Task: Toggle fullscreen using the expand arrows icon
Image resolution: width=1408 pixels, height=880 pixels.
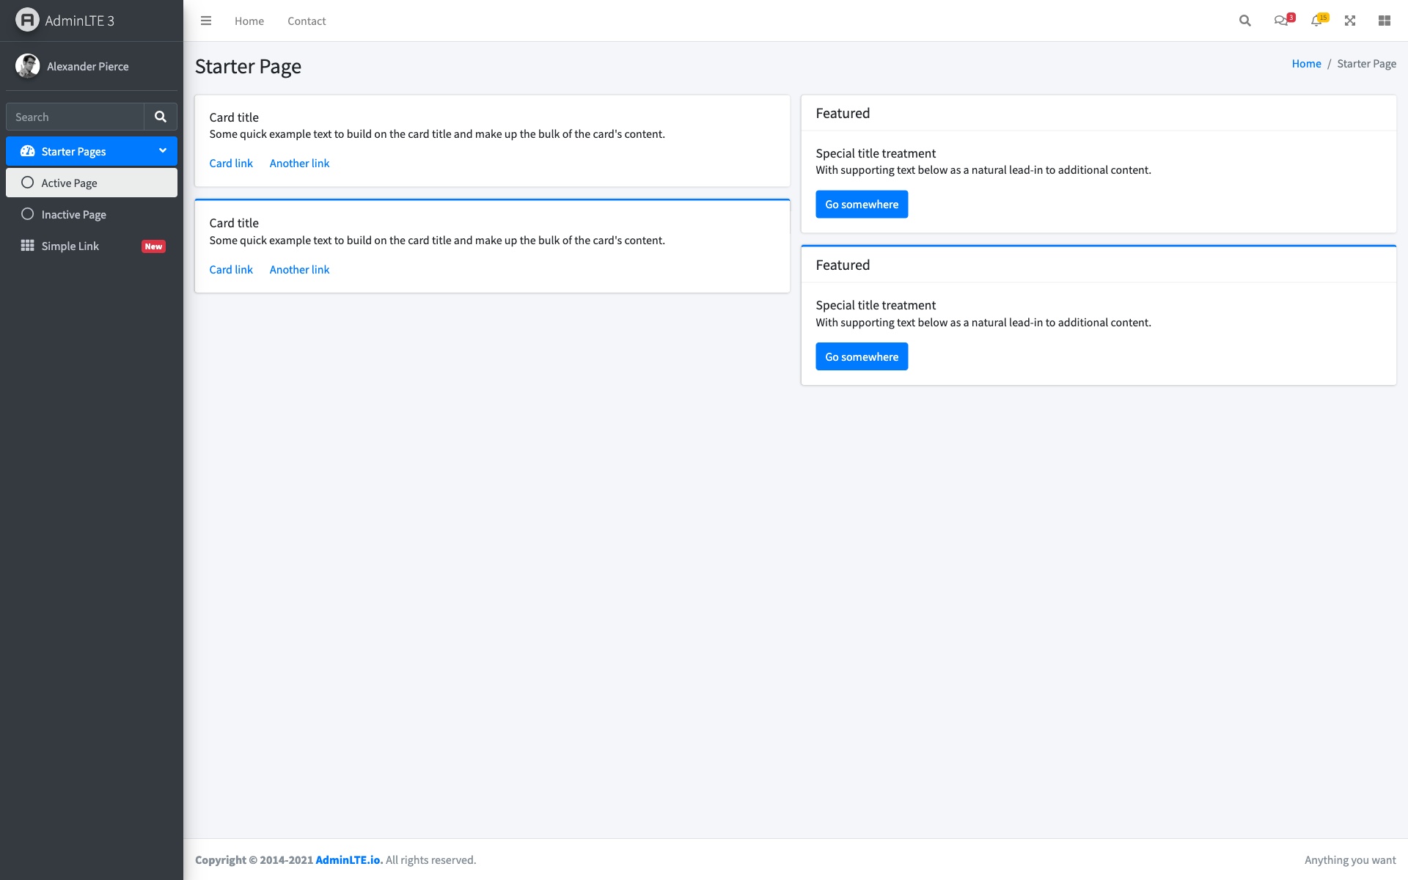Action: coord(1350,21)
